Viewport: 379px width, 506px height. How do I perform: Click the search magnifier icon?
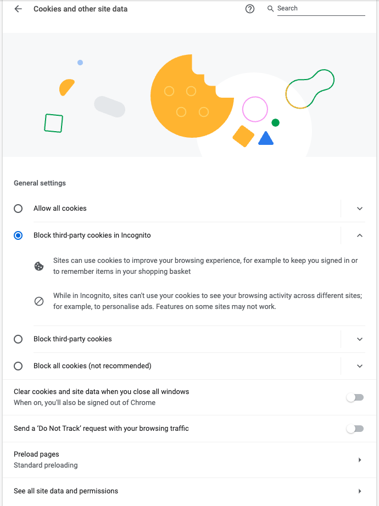tap(270, 9)
